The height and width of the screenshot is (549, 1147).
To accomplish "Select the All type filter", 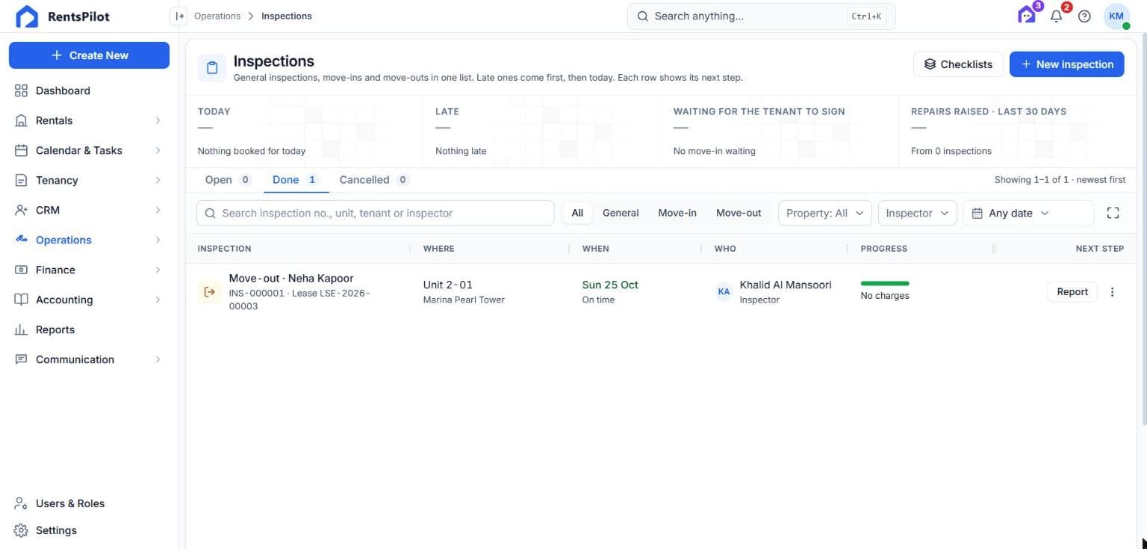I will (577, 213).
